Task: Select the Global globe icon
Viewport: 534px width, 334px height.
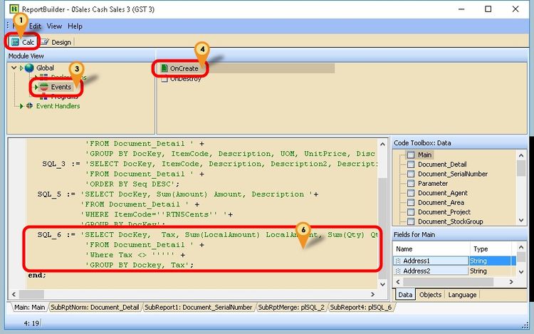Action: [29, 68]
